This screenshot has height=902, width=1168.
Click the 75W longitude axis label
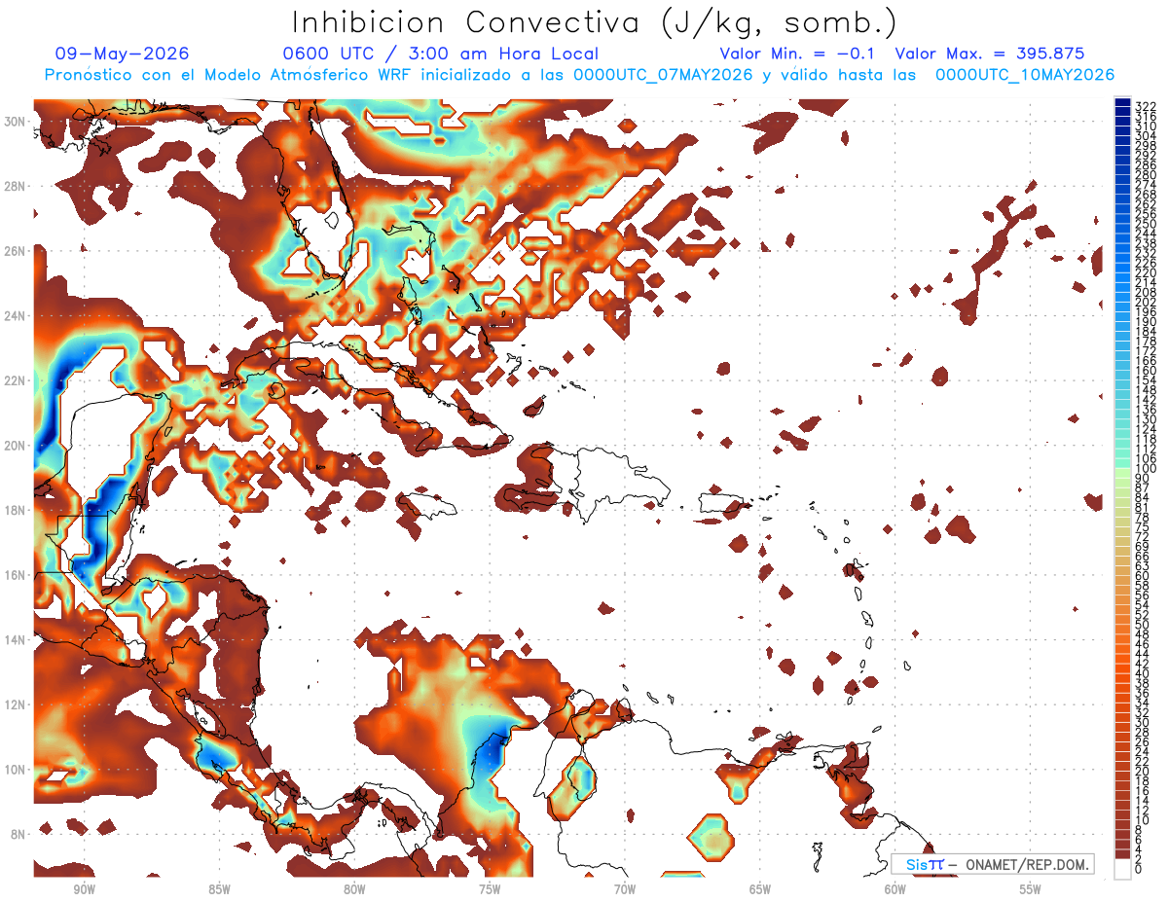point(489,889)
